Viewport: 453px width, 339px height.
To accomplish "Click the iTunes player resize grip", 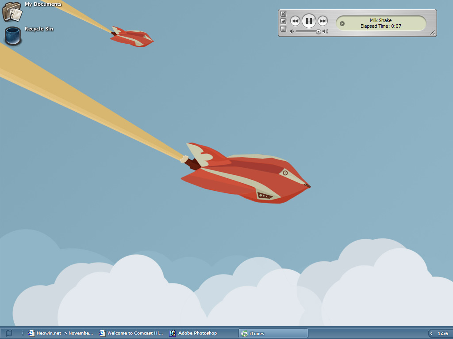I will tap(433, 33).
